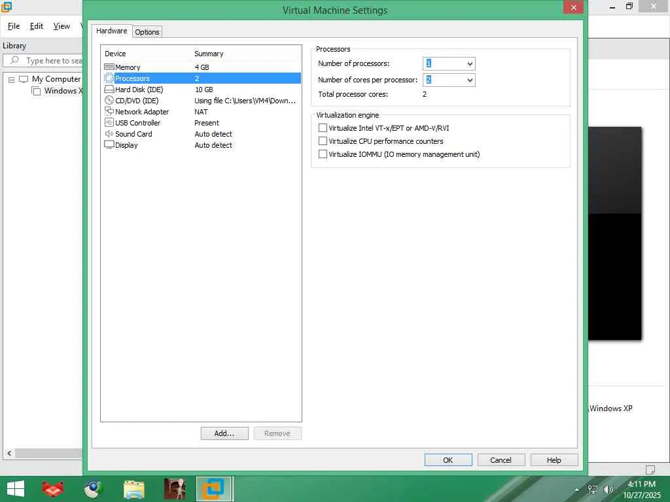Image resolution: width=670 pixels, height=502 pixels.
Task: Open the View menu
Action: point(62,26)
